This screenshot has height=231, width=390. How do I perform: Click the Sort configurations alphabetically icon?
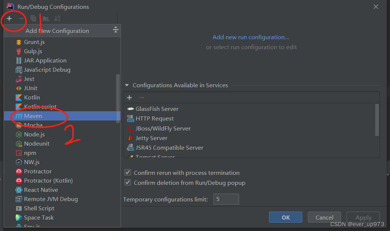57,18
